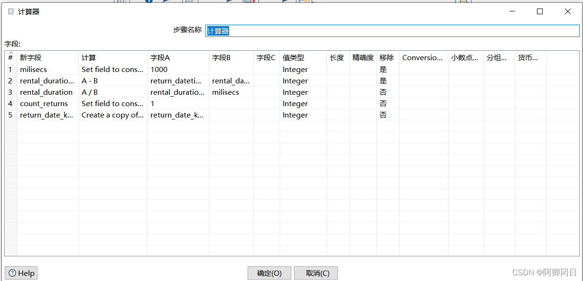Confirm with the 确定(O) button
Viewport: 583px width, 281px height.
coord(269,273)
